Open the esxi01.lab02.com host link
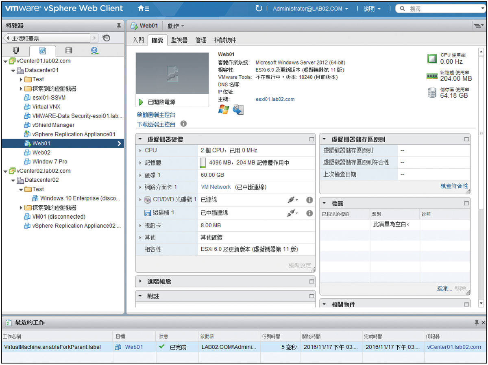Viewport: 488px width, 365px height. click(x=275, y=99)
